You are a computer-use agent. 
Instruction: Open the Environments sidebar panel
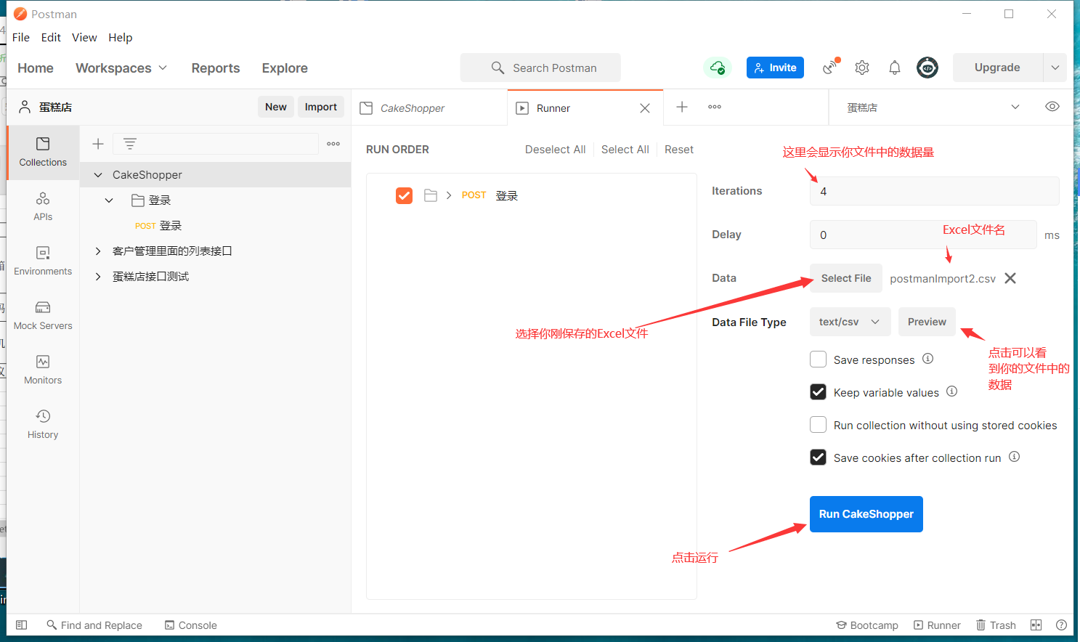pyautogui.click(x=43, y=261)
